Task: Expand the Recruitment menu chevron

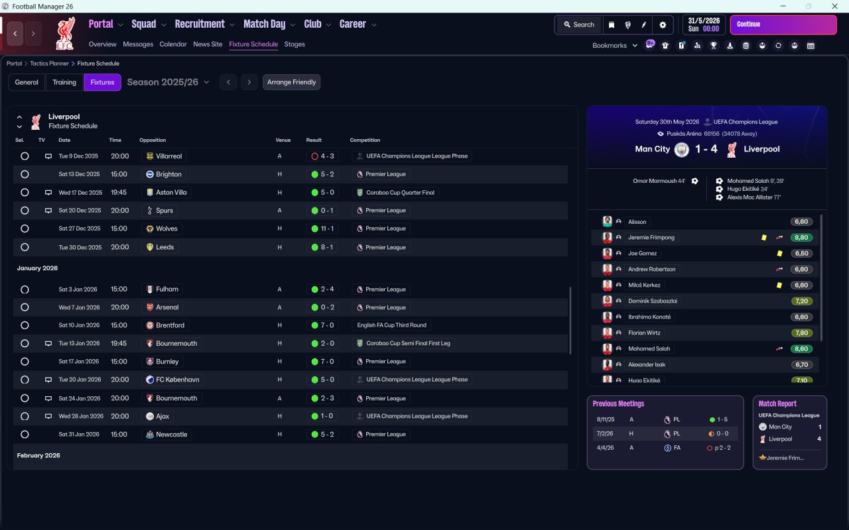Action: click(x=232, y=25)
